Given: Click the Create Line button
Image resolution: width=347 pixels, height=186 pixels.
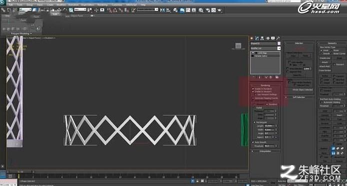Looking at the screenshot, I should coord(325,58).
